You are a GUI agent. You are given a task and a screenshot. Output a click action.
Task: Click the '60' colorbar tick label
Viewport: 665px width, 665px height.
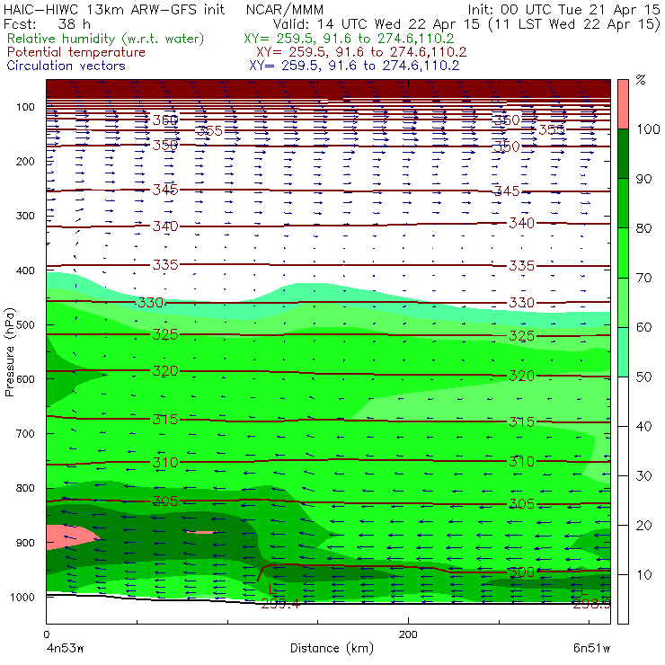(x=643, y=327)
